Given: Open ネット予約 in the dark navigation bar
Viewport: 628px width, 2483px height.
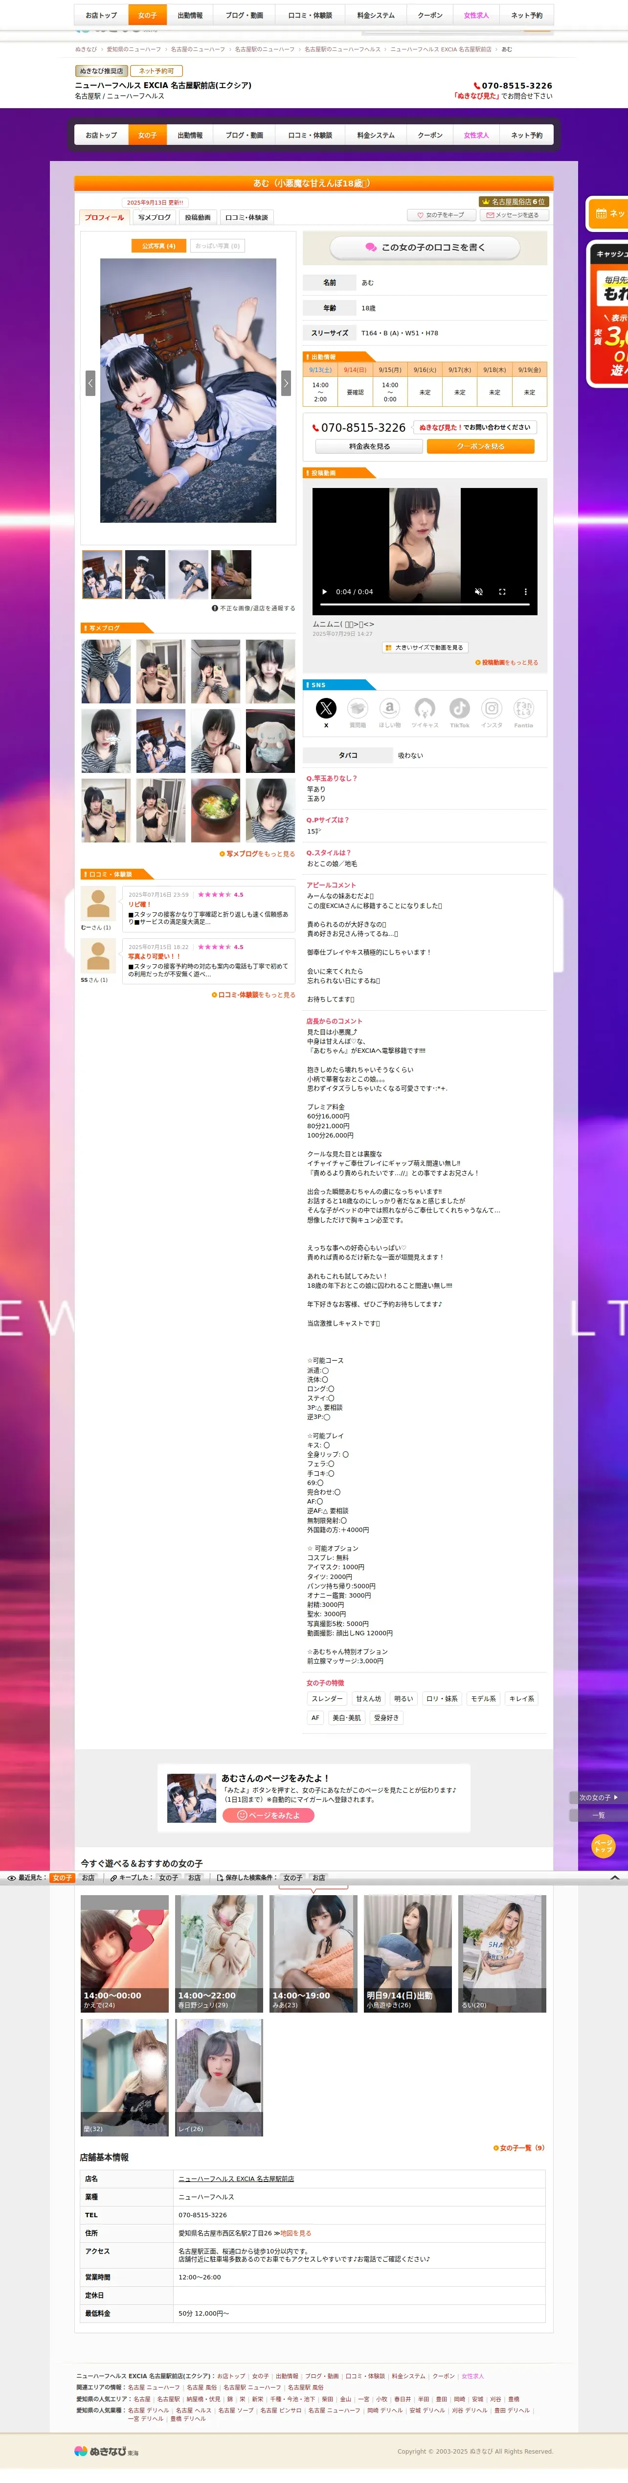Looking at the screenshot, I should click(527, 136).
